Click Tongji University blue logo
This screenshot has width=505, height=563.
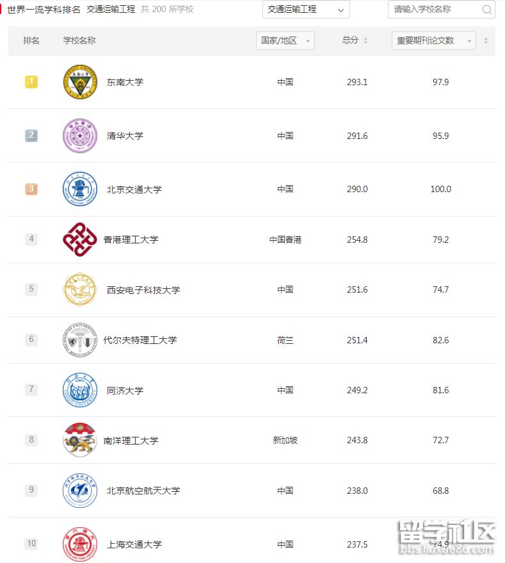80,390
